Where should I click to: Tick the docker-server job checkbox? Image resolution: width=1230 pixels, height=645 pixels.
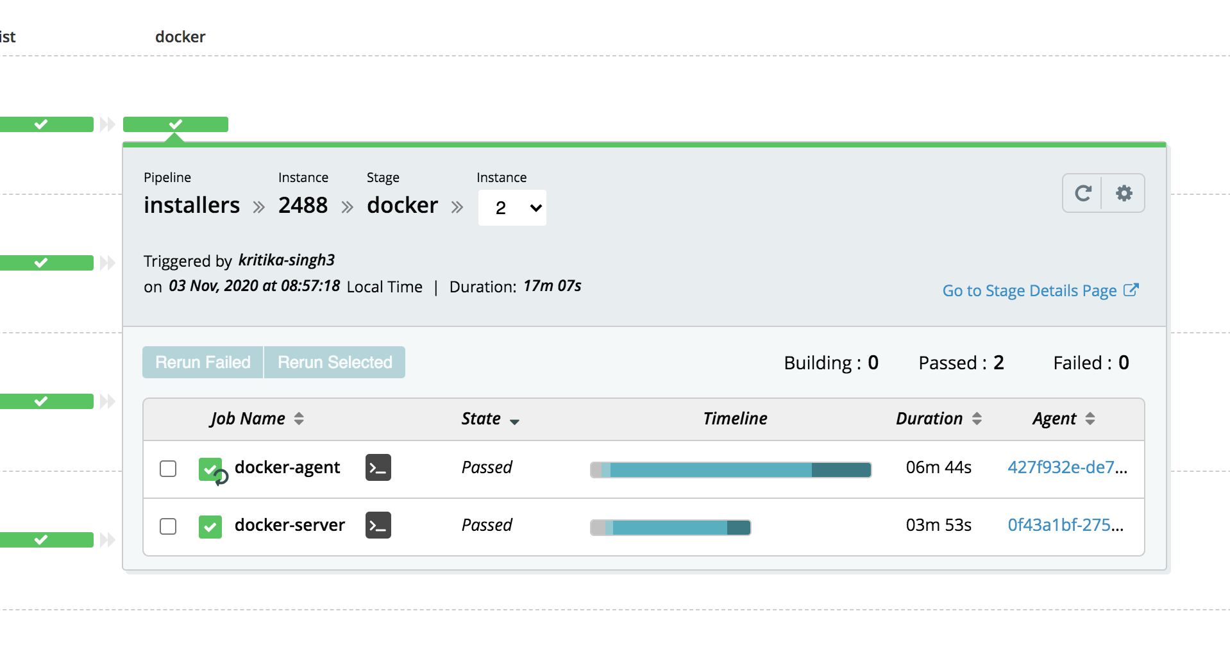pos(168,526)
